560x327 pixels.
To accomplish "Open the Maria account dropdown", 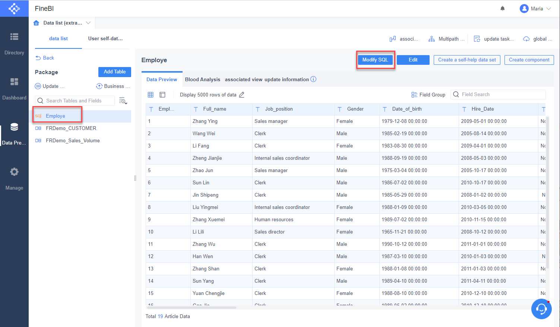I will pos(535,8).
